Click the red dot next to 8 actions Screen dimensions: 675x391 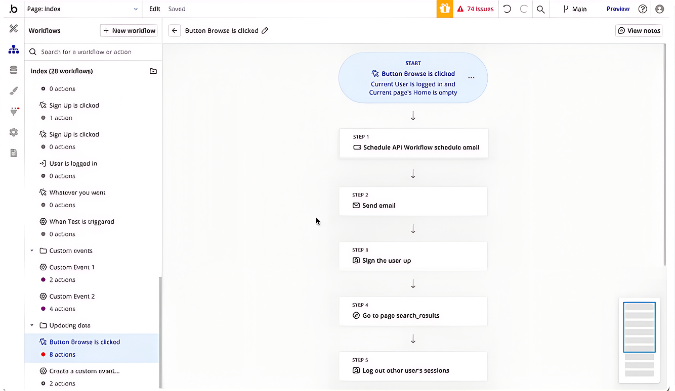tap(43, 355)
